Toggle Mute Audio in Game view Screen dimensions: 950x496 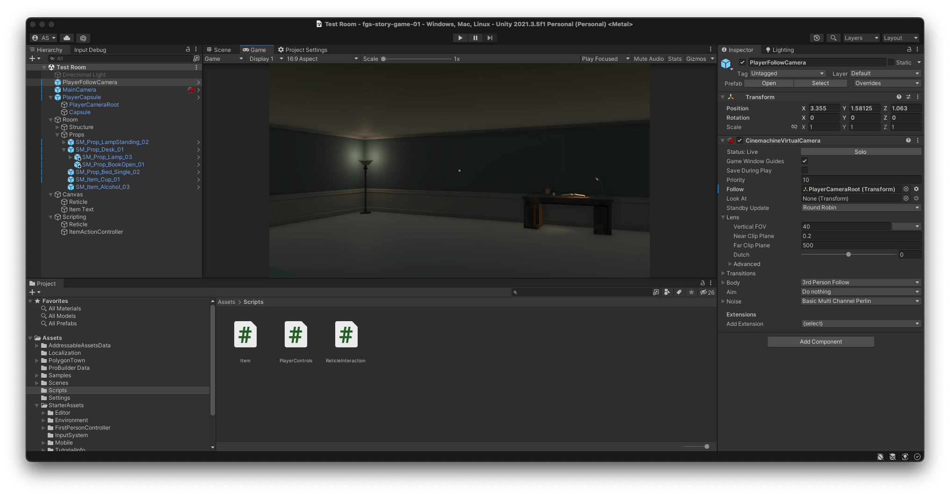(648, 58)
